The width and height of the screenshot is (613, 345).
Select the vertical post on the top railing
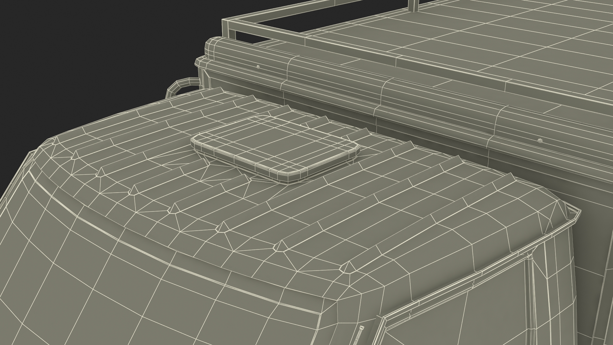tap(413, 4)
